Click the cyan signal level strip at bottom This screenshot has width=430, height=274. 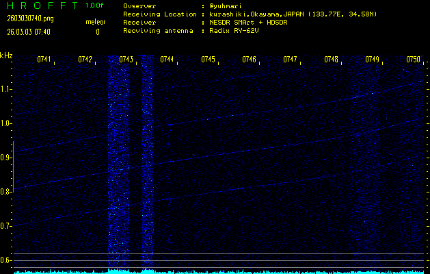(x=215, y=271)
